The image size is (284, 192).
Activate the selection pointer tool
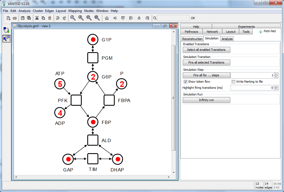[x=6, y=39]
